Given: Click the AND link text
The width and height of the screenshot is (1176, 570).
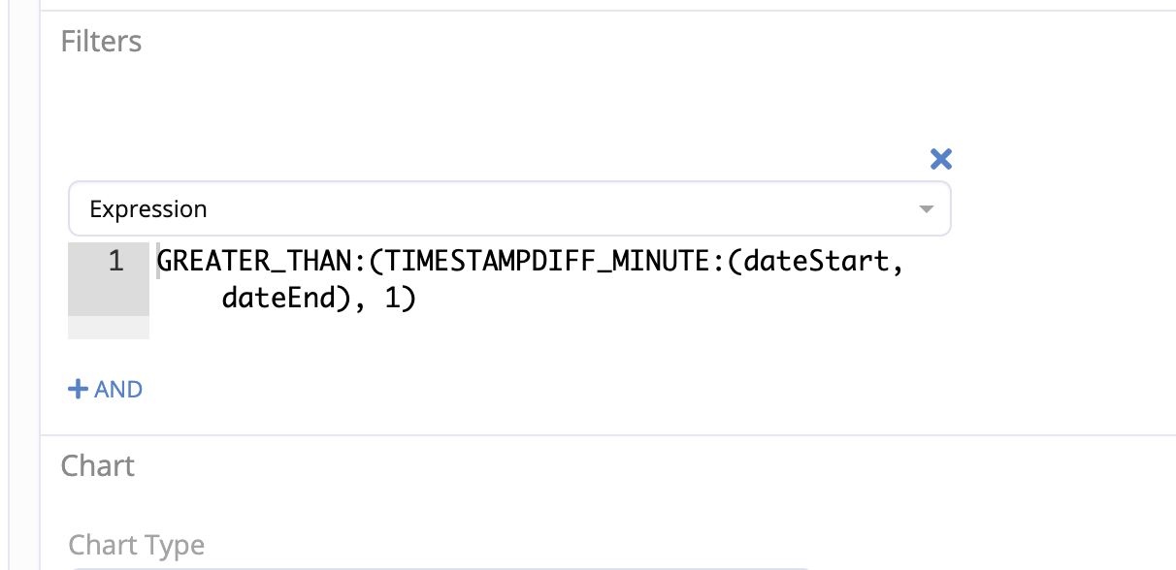Looking at the screenshot, I should point(118,390).
